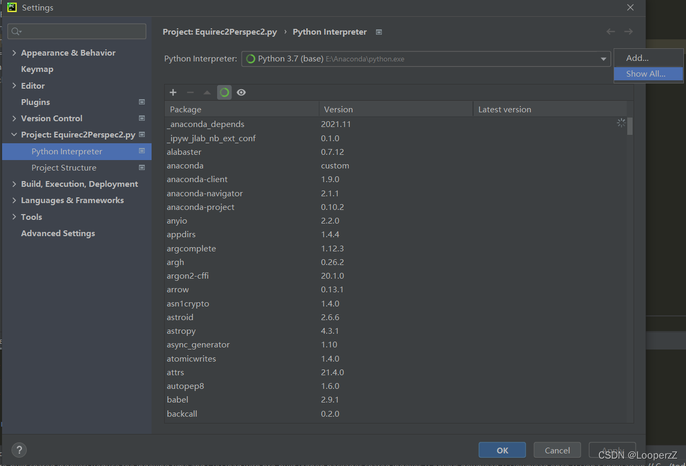Select the backcall package row
This screenshot has width=686, height=466.
(396, 414)
